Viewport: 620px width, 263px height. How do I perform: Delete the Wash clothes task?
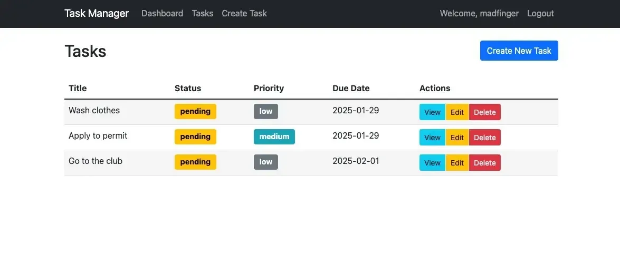coord(484,112)
